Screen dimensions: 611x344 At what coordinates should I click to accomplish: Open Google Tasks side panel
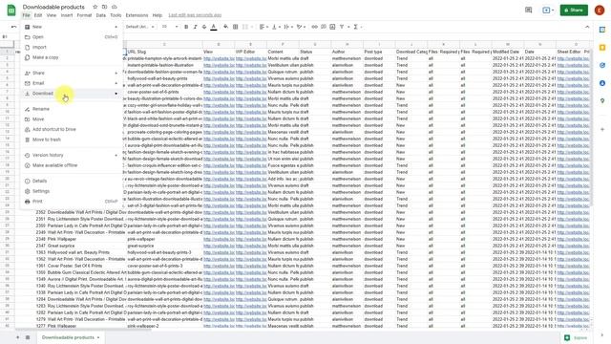(x=602, y=66)
